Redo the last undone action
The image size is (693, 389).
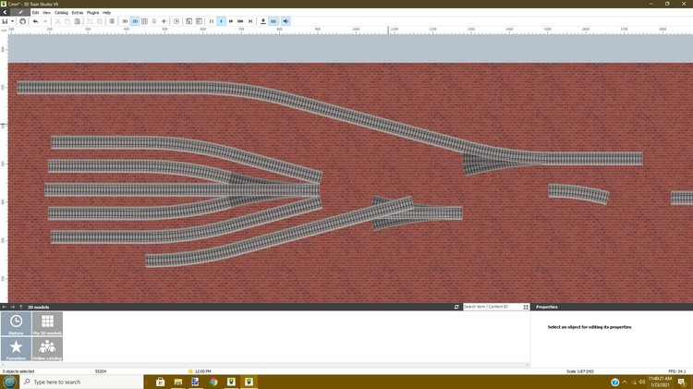pyautogui.click(x=45, y=21)
